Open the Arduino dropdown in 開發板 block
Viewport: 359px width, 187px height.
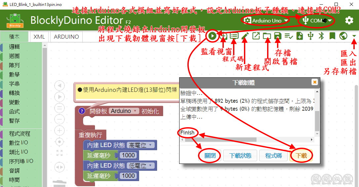124,111
